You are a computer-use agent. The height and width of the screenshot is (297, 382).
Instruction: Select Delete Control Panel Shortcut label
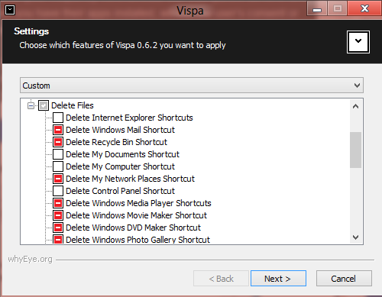(120, 191)
